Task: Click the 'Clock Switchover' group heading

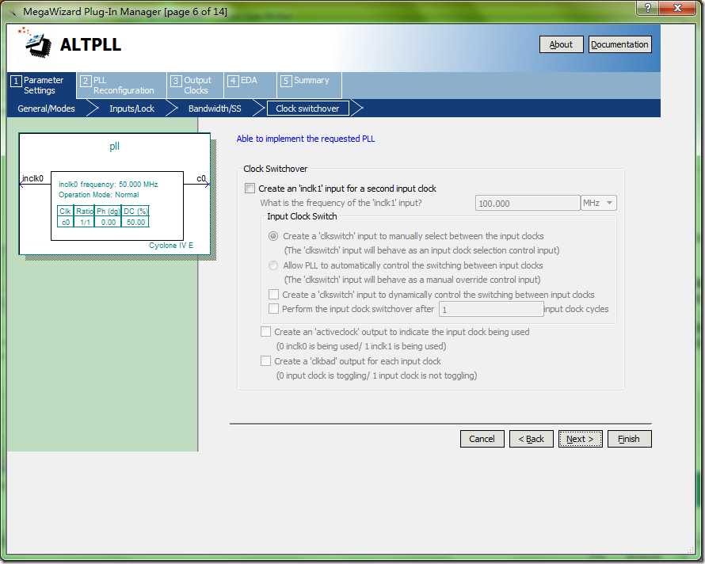Action: (x=275, y=169)
